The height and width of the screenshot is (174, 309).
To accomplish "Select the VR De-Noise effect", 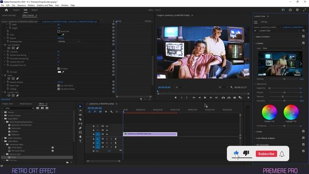I will pyautogui.click(x=16, y=147).
